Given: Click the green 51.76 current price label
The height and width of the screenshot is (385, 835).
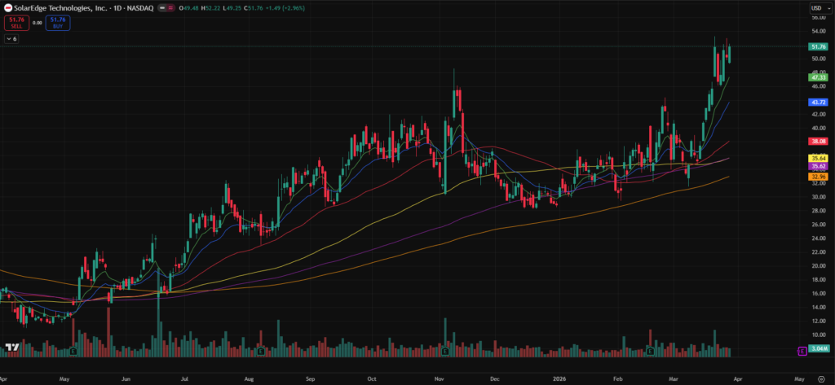Looking at the screenshot, I should pyautogui.click(x=818, y=48).
